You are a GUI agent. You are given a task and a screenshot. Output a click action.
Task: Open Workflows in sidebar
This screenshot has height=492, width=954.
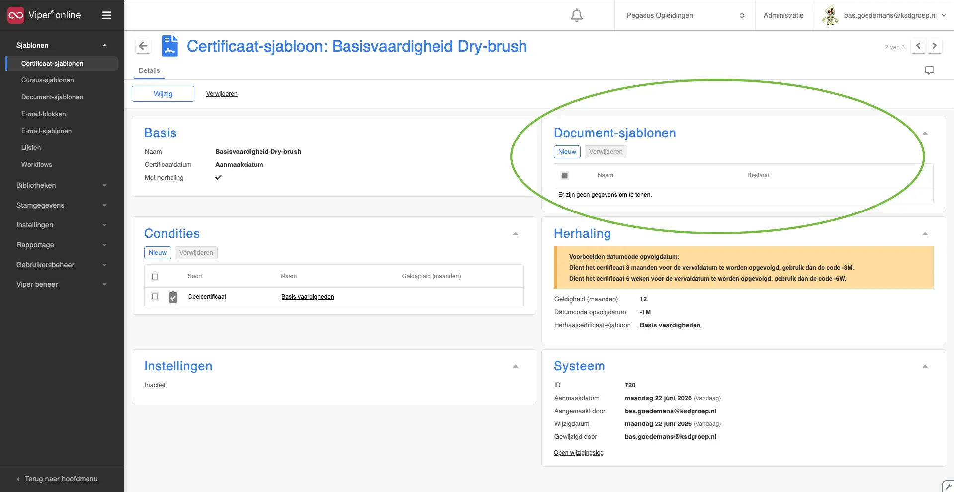36,165
